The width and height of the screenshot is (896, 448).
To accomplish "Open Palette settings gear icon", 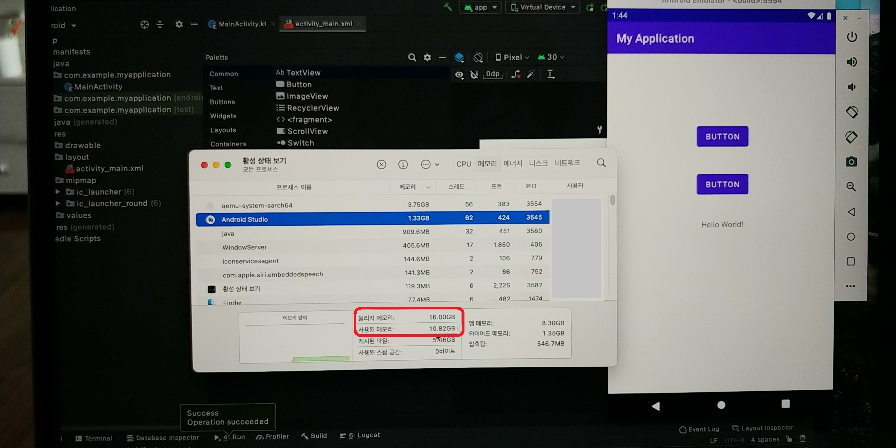I will (x=427, y=57).
